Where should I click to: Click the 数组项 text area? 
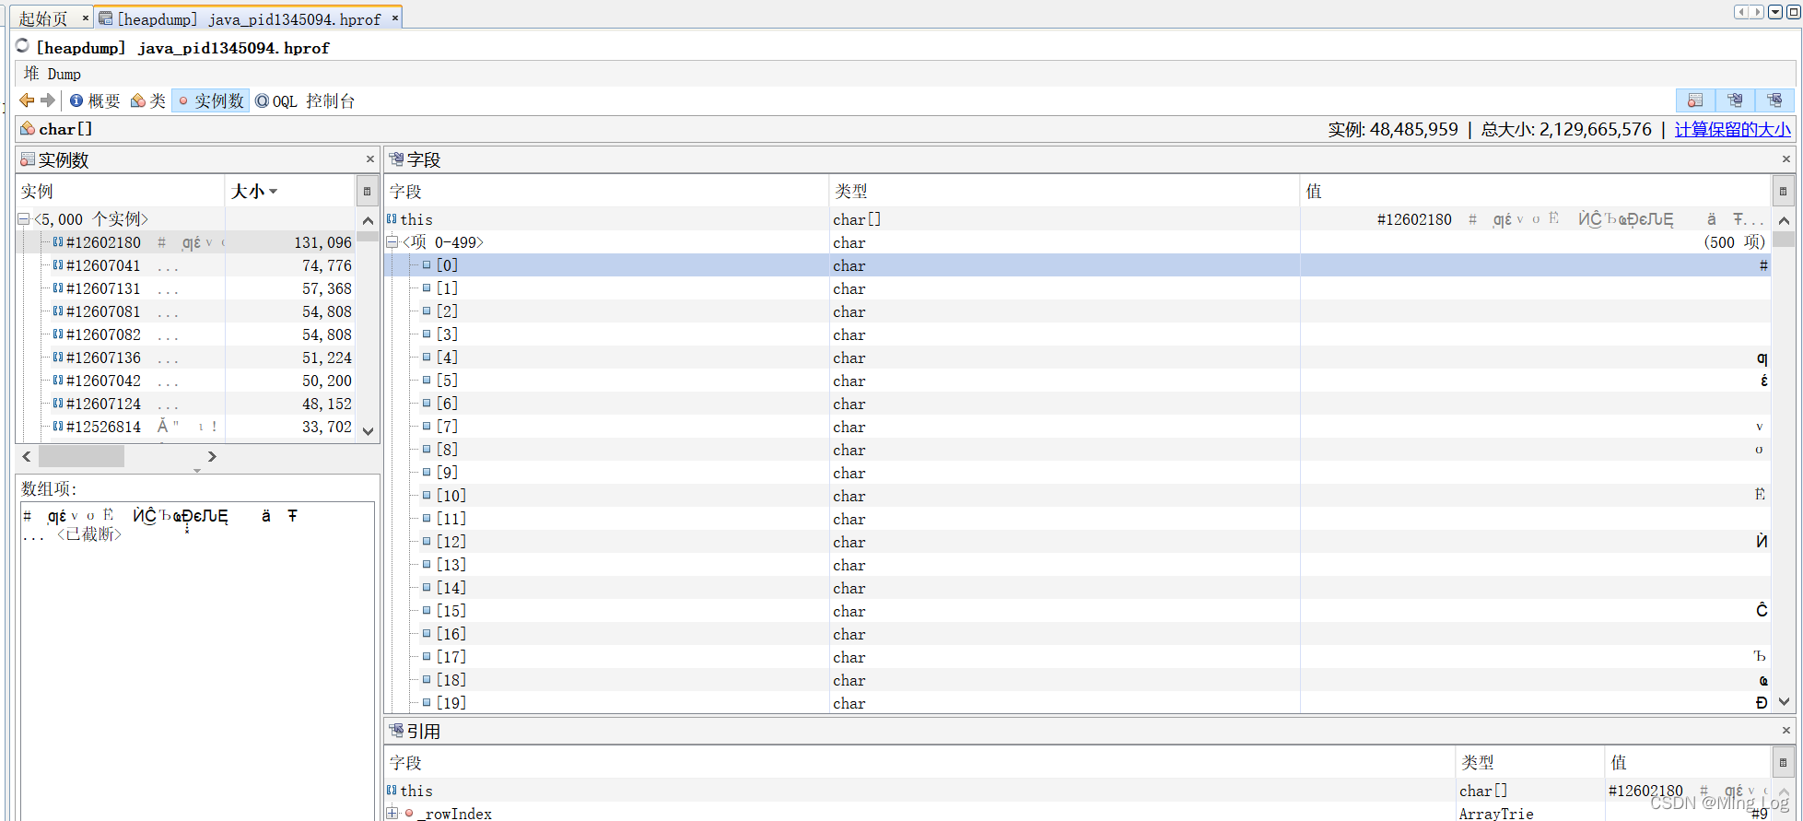[197, 661]
